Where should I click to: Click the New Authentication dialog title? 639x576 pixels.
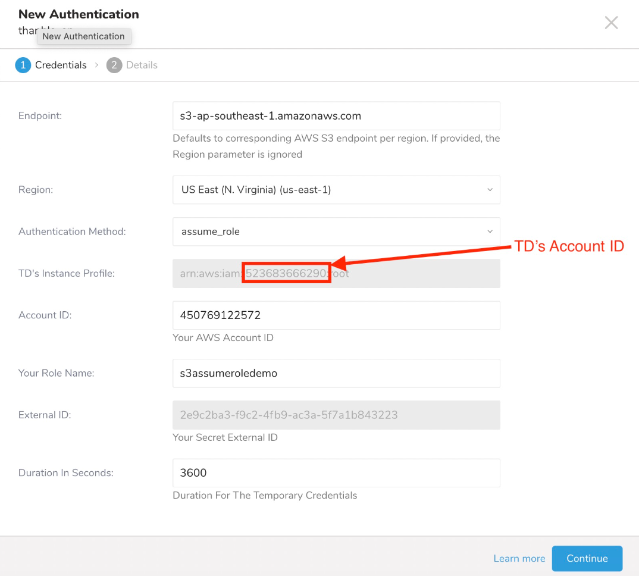(x=79, y=14)
